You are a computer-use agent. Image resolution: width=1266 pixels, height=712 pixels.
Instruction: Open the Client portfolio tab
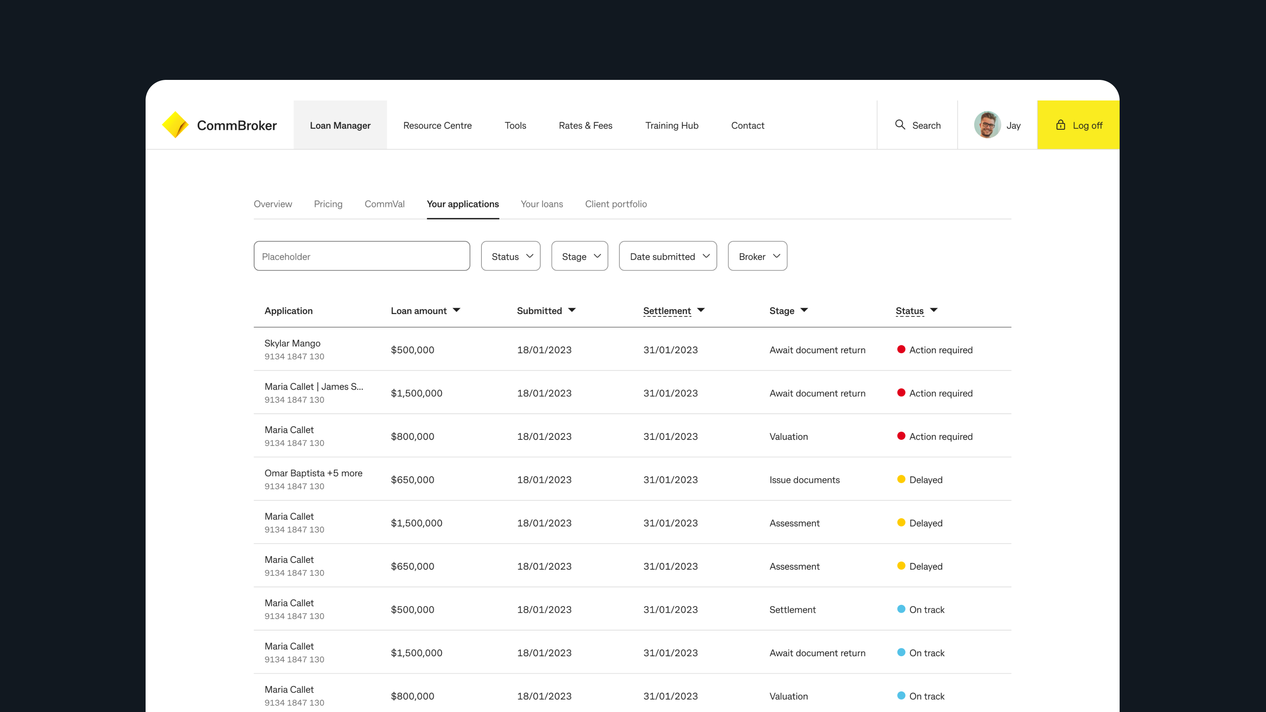(x=616, y=204)
